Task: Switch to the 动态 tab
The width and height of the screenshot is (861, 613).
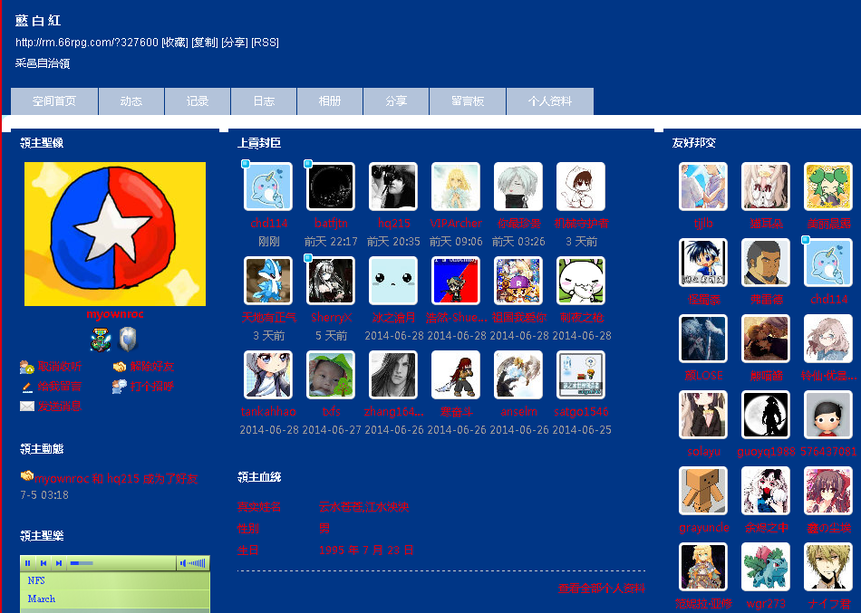Action: 131,101
